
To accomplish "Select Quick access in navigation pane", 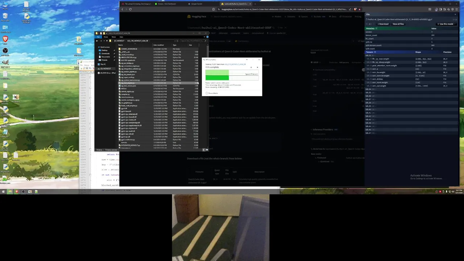I will pyautogui.click(x=105, y=47).
